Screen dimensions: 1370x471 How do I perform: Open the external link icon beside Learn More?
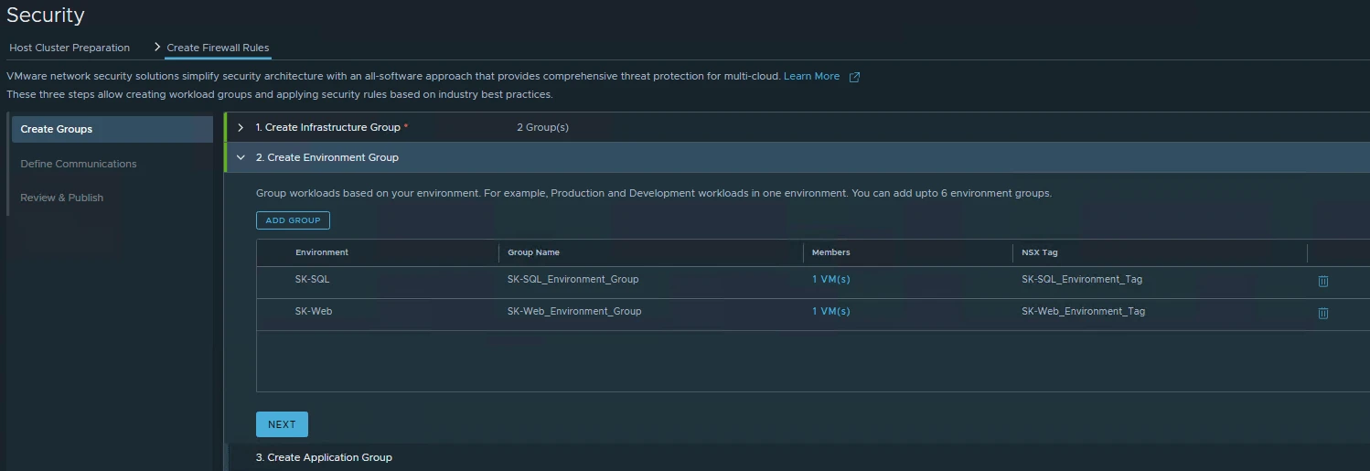(x=854, y=77)
